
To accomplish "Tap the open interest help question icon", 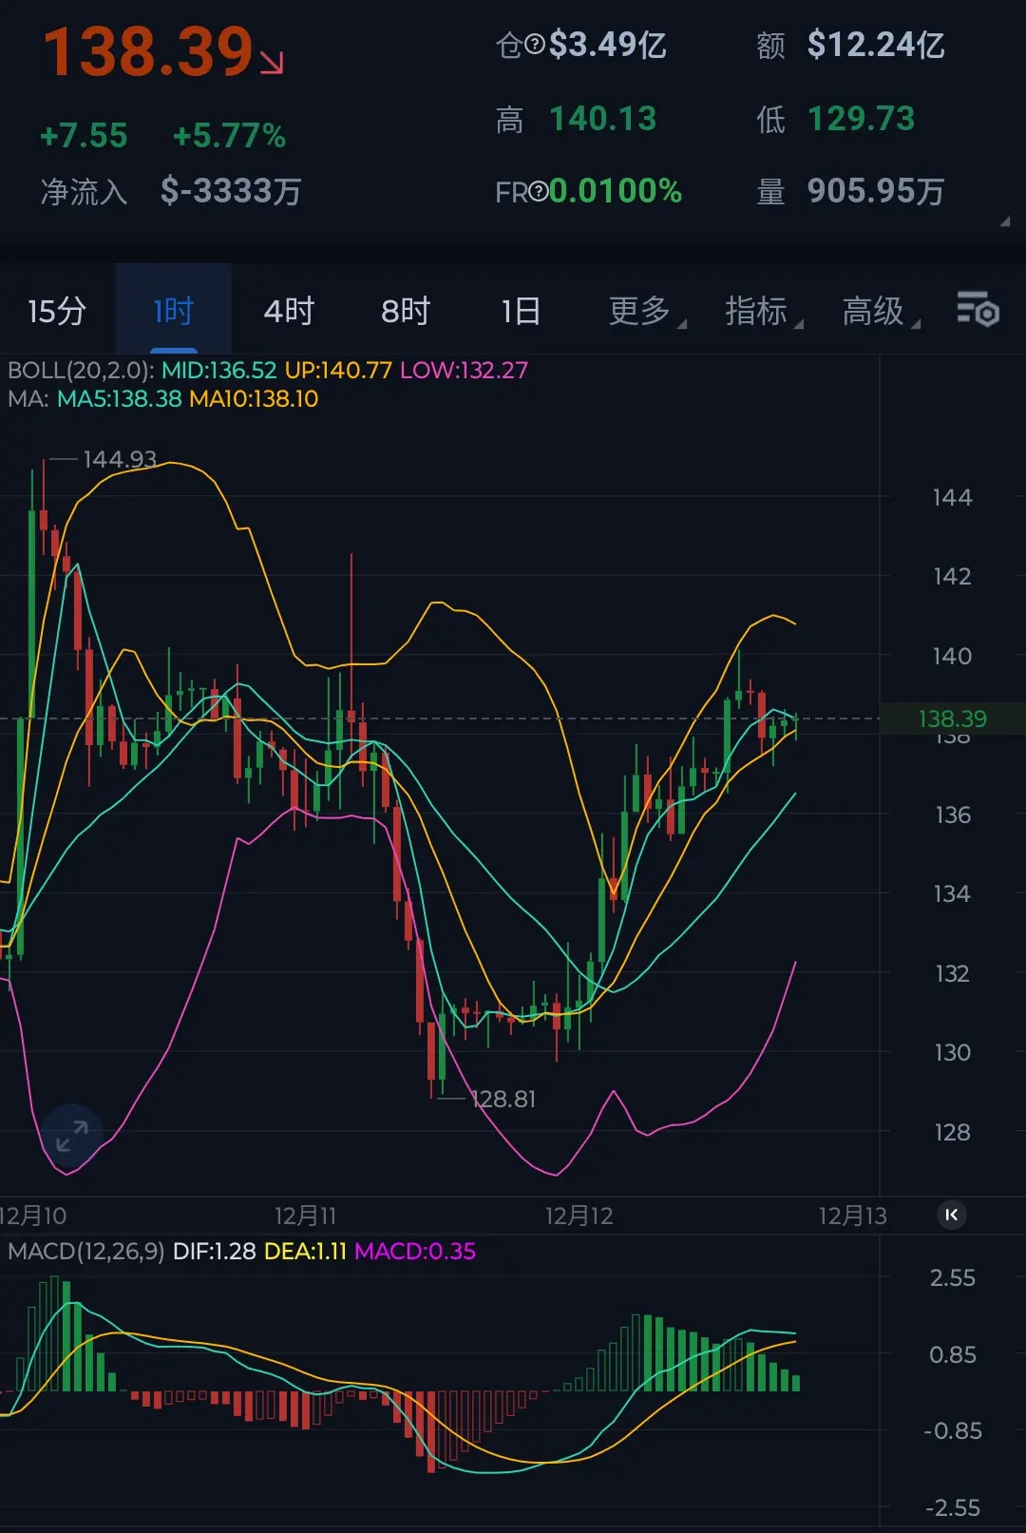I will point(535,44).
